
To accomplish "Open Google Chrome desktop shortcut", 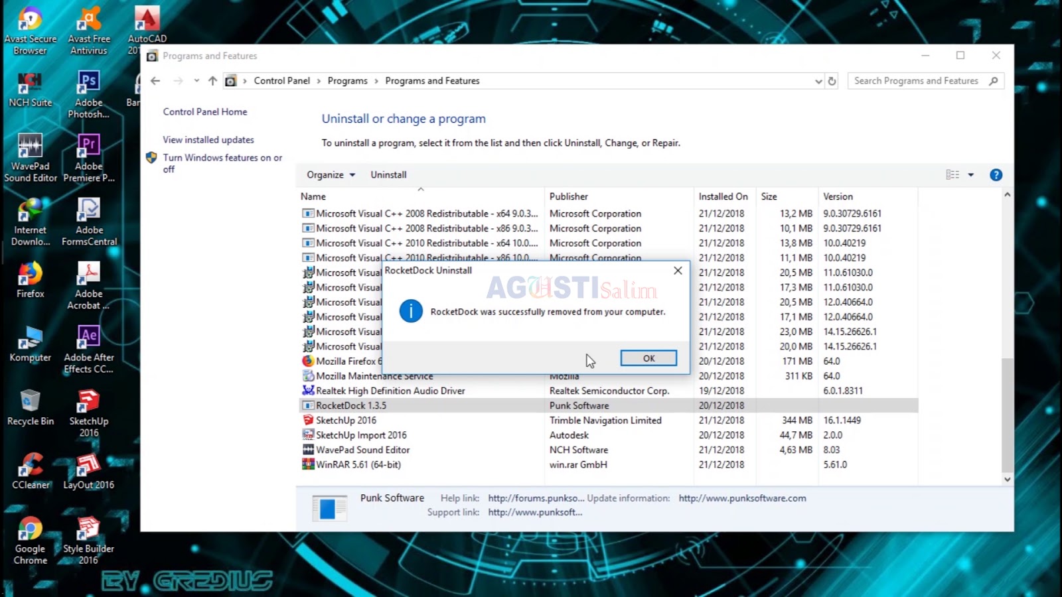I will click(x=31, y=540).
